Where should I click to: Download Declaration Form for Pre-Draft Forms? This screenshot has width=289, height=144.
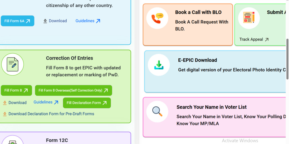pos(51,114)
